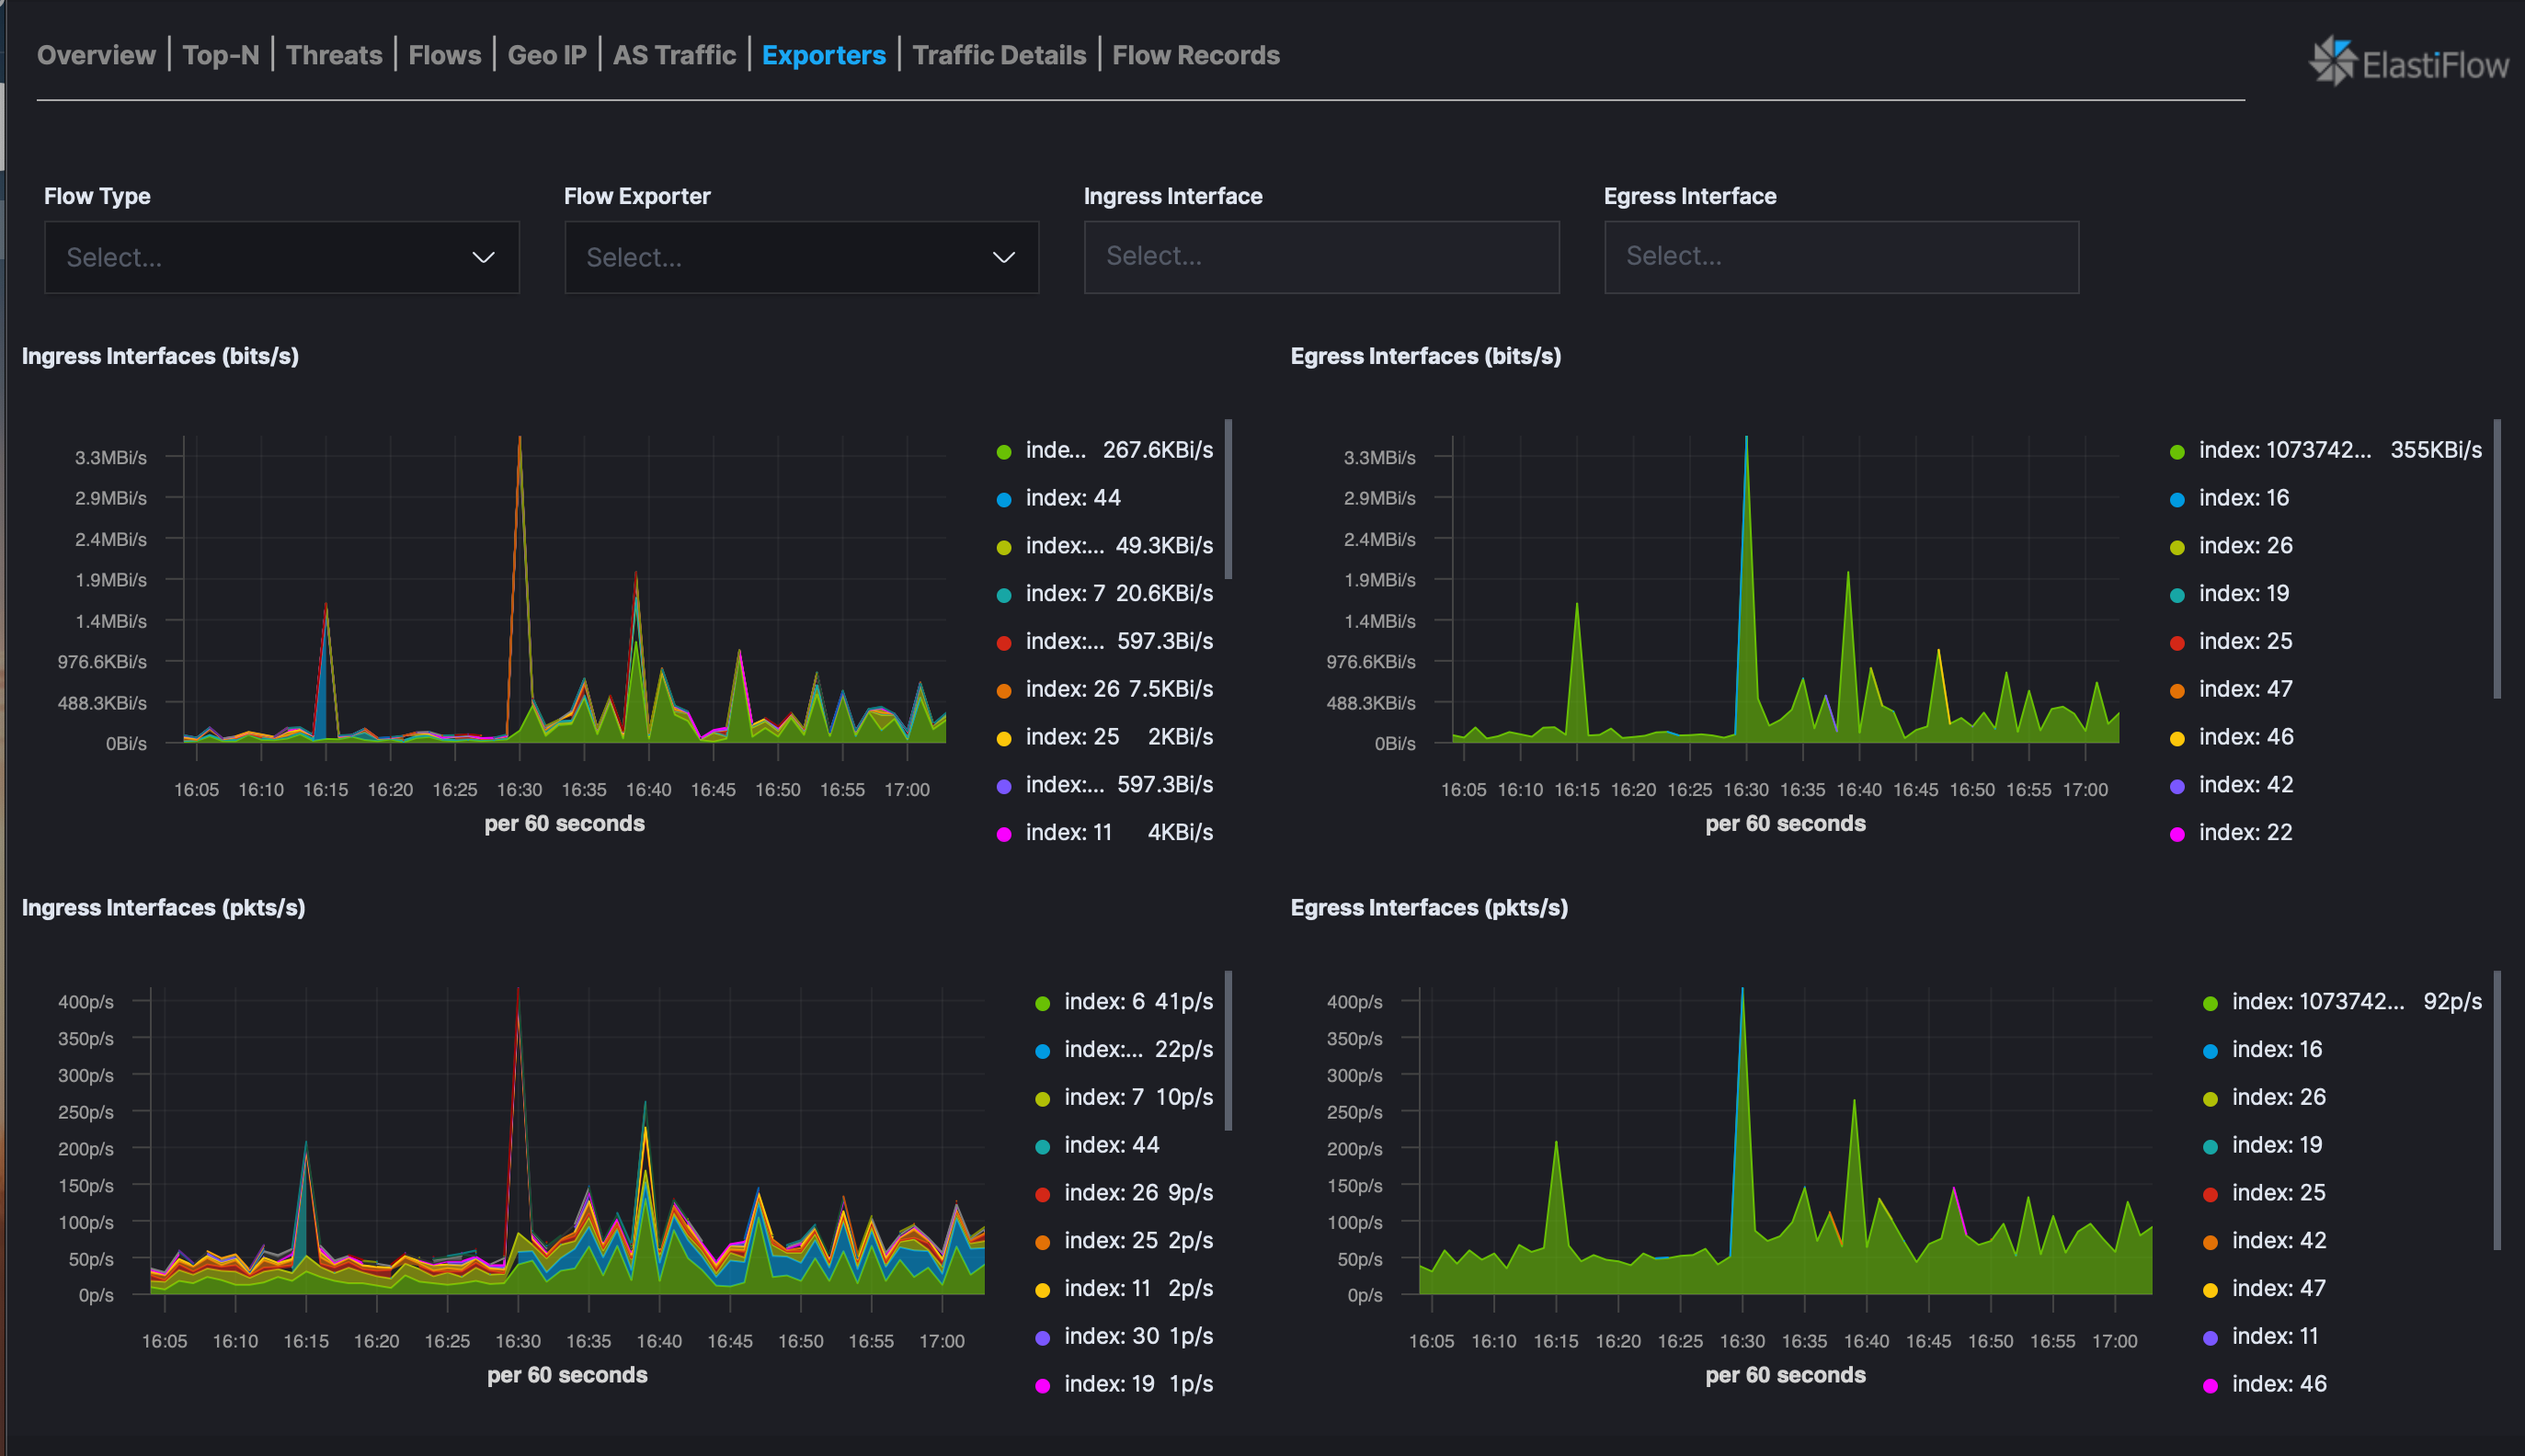The height and width of the screenshot is (1456, 2525).
Task: Open the Geo IP dashboard link
Action: 547,55
